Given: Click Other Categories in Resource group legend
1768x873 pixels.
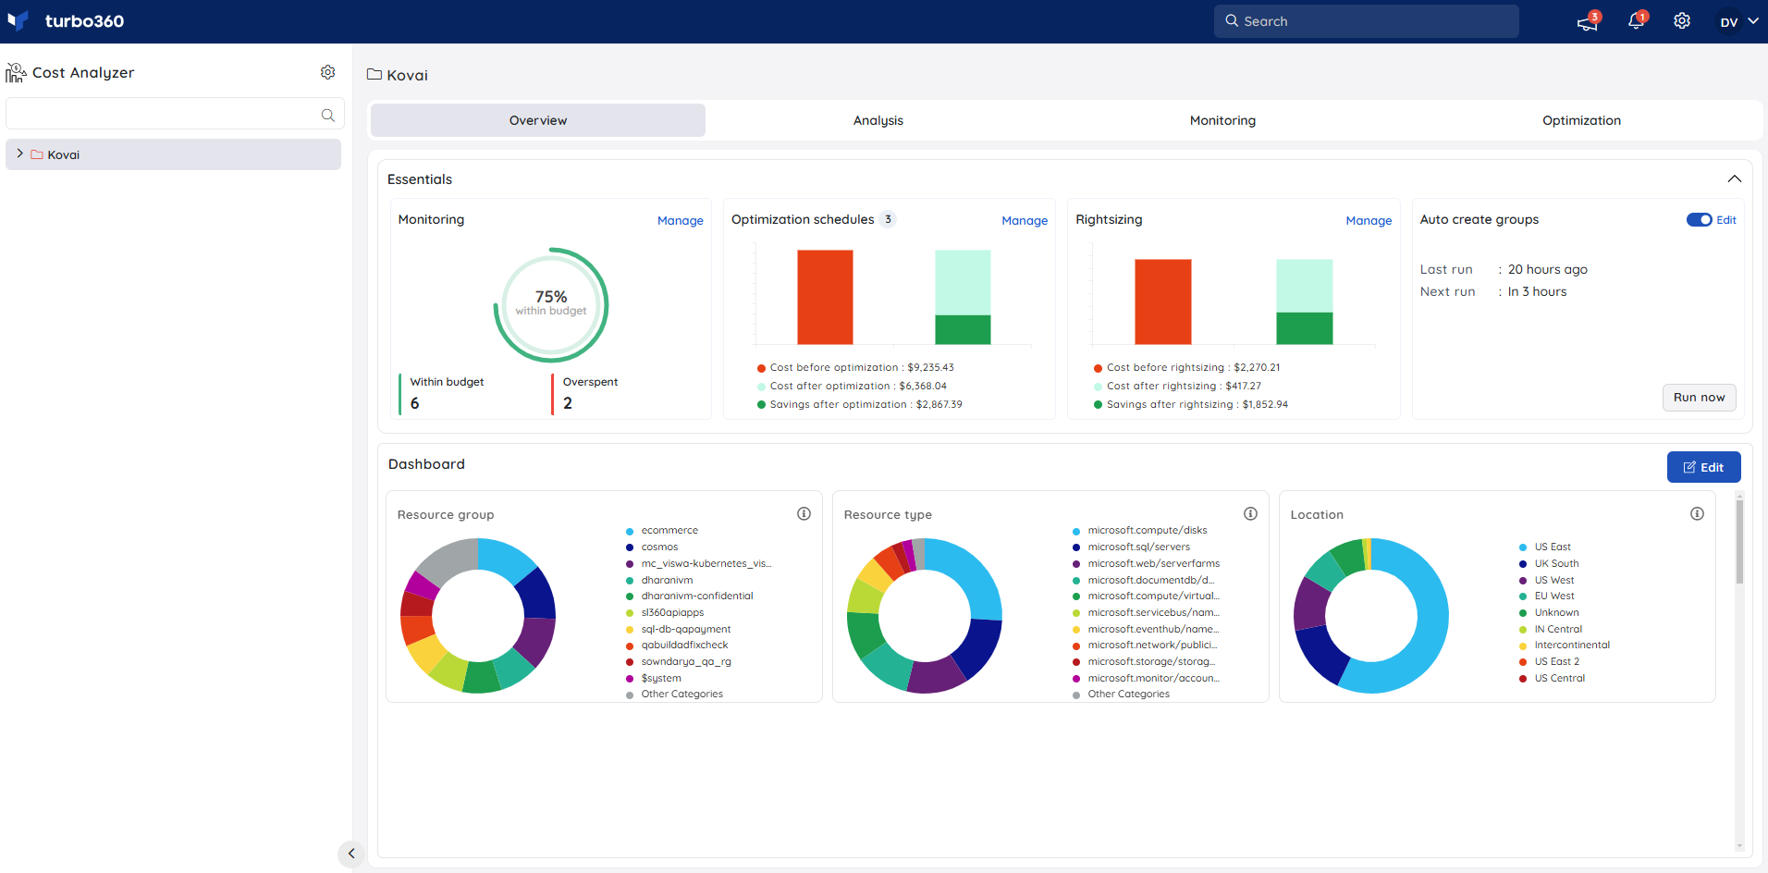Looking at the screenshot, I should [674, 695].
